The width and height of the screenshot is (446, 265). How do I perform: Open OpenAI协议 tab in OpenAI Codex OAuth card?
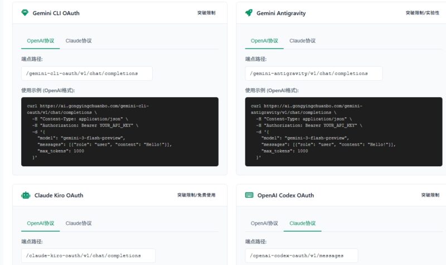coord(264,223)
